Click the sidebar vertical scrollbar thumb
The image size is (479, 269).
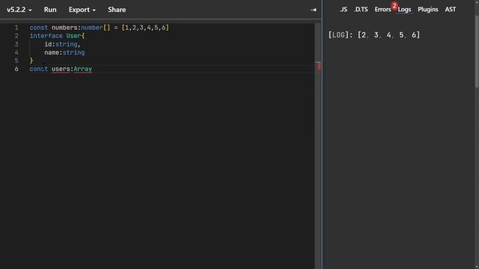tap(477, 52)
